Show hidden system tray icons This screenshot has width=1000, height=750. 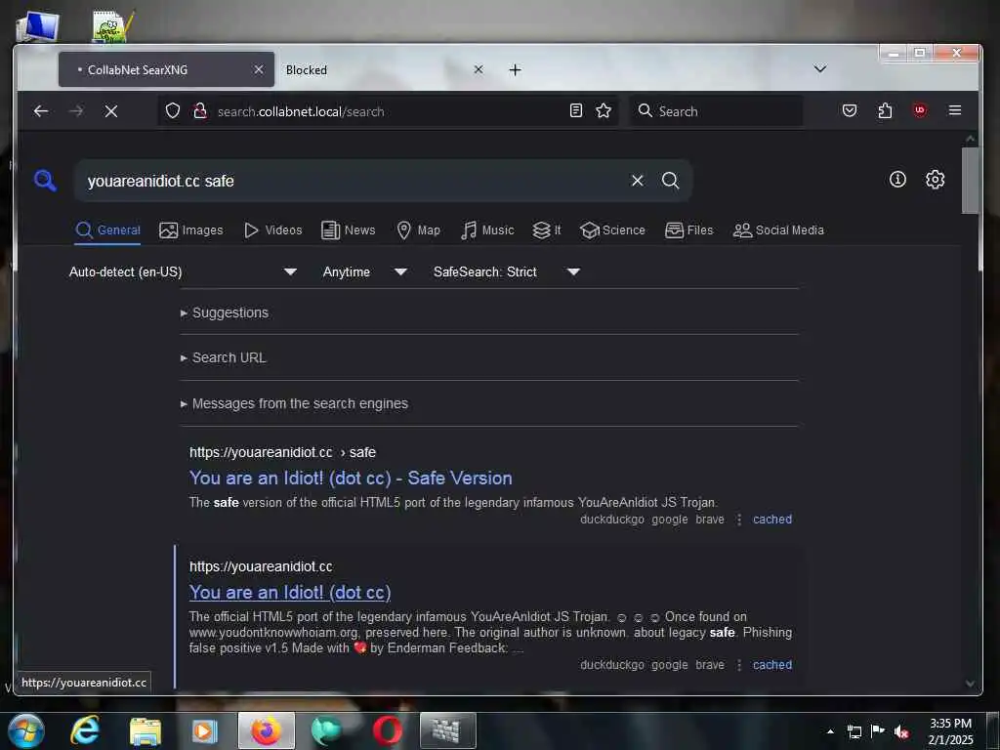(x=830, y=731)
